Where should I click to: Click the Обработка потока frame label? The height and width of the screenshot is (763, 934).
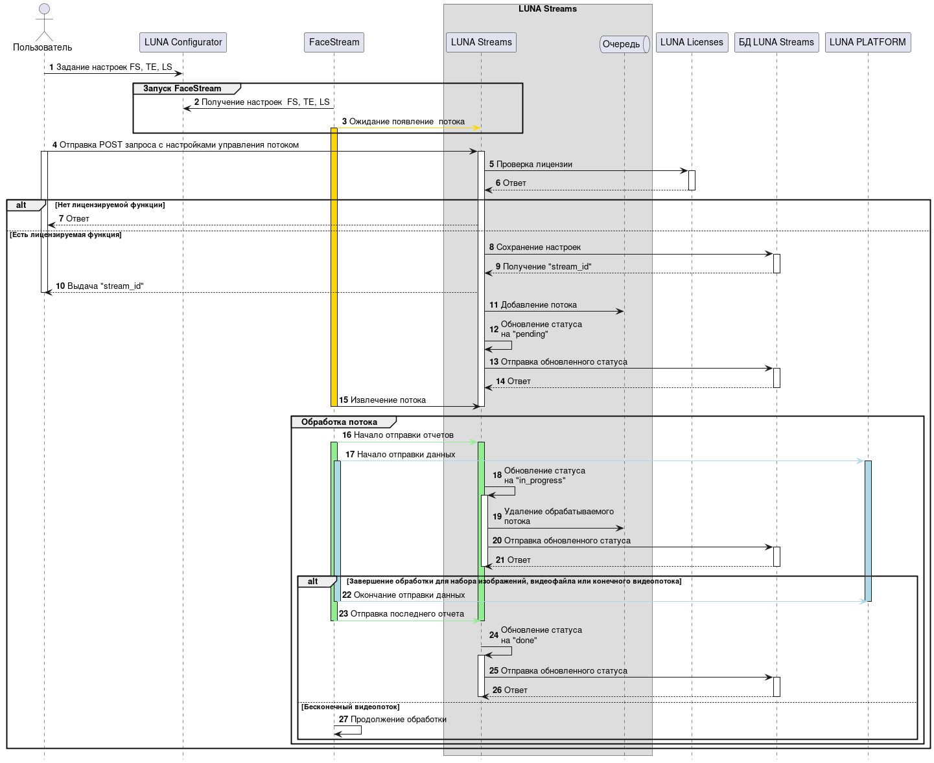click(339, 422)
